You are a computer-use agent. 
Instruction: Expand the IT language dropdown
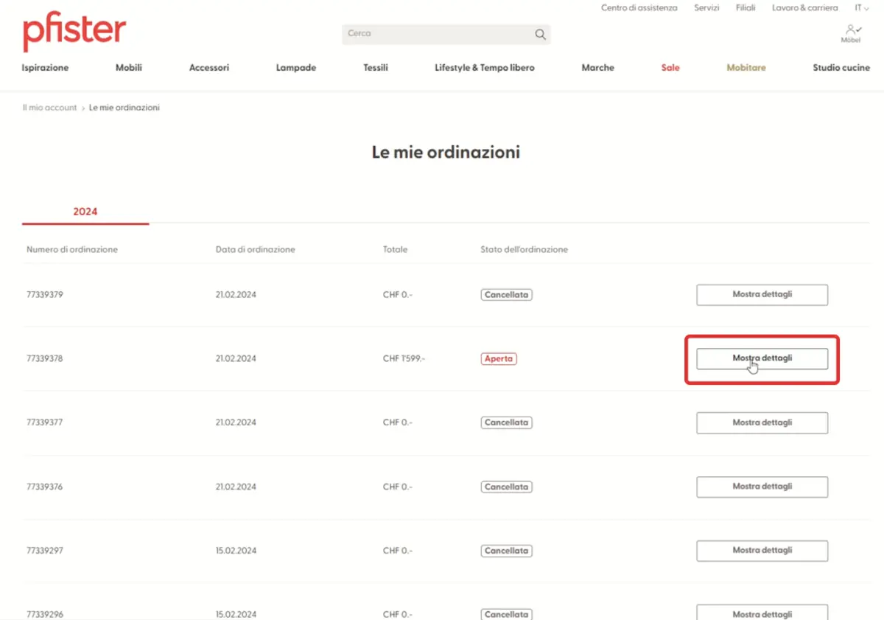(x=861, y=8)
